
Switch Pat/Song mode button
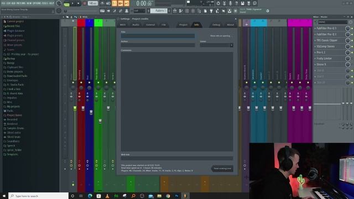66,4
